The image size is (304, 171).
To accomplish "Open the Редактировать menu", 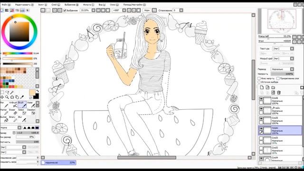I will [x=24, y=4].
